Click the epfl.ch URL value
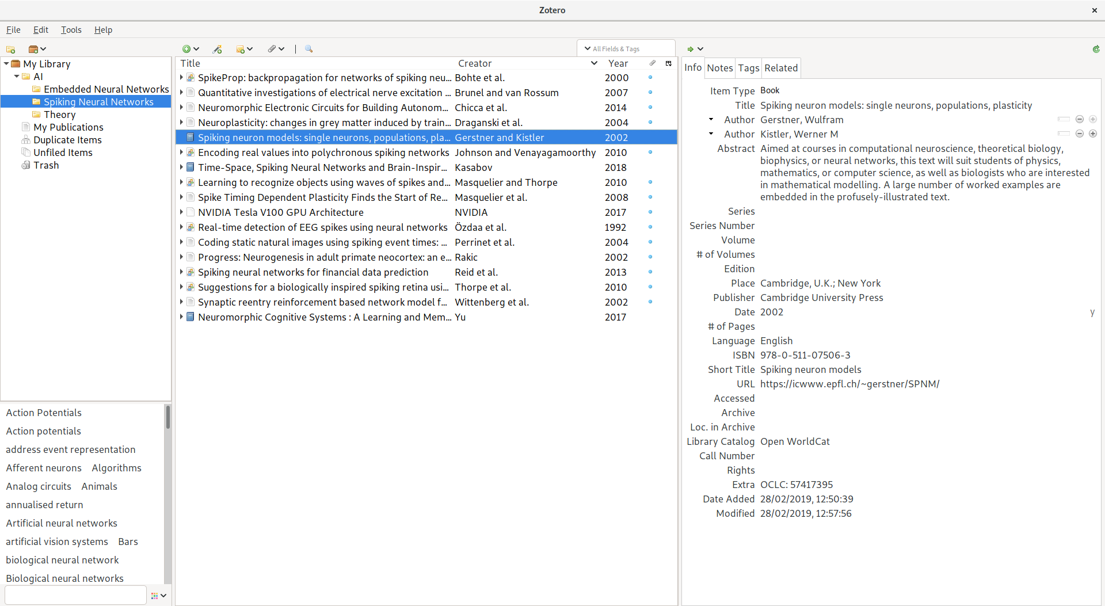 click(x=849, y=384)
